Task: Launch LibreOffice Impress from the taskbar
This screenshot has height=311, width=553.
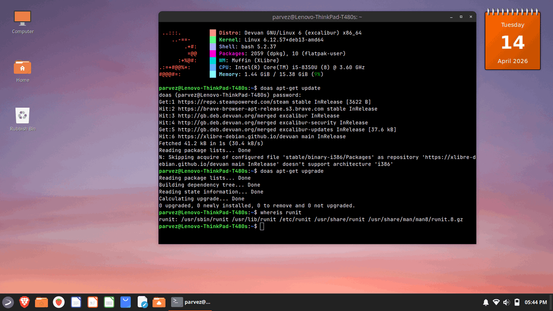Action: tap(92, 302)
